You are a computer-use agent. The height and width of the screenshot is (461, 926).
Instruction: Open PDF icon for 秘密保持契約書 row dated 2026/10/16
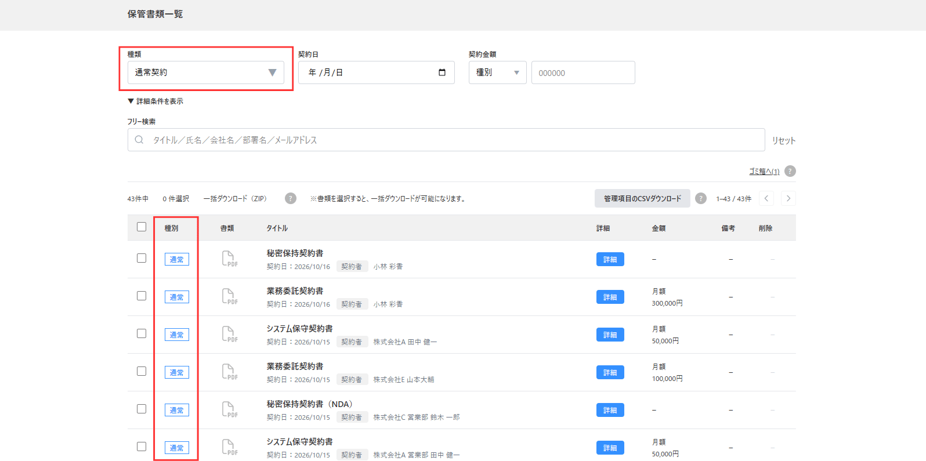pyautogui.click(x=230, y=259)
